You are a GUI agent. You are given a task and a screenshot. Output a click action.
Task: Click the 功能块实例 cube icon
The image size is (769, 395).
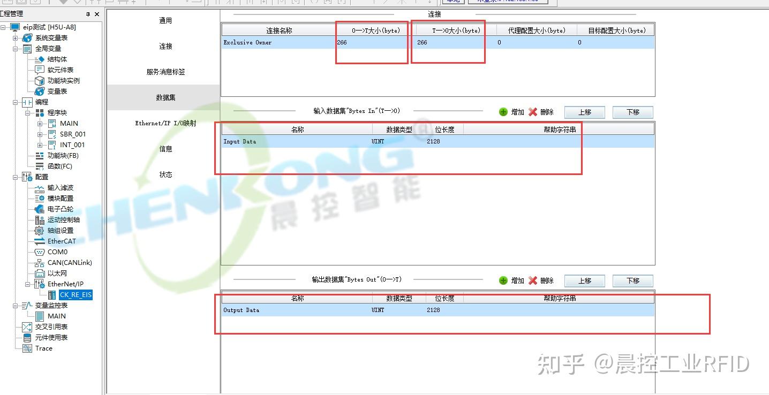click(39, 81)
